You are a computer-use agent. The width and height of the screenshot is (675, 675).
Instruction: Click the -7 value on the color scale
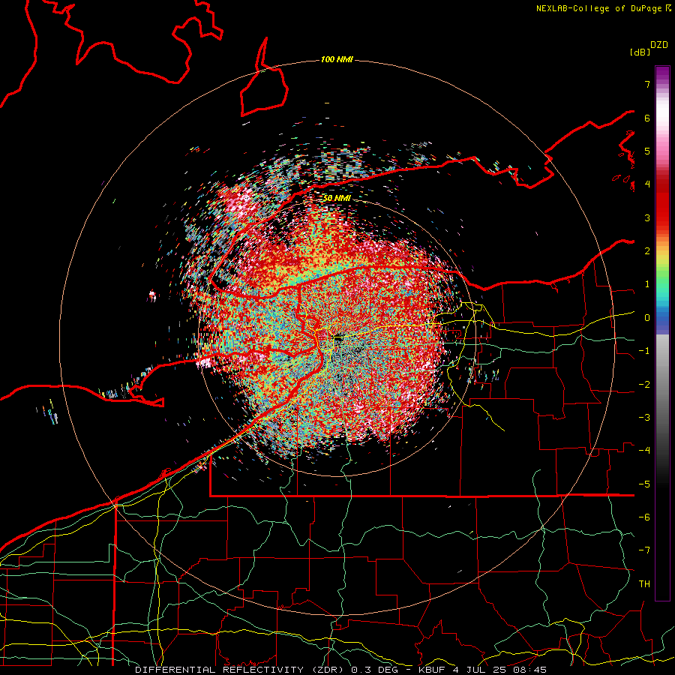(x=644, y=550)
